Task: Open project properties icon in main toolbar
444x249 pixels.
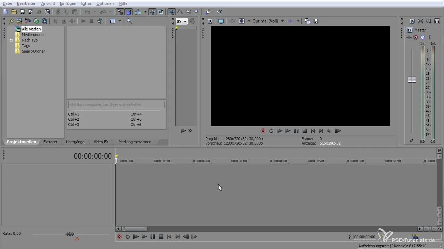Action: coord(48,12)
